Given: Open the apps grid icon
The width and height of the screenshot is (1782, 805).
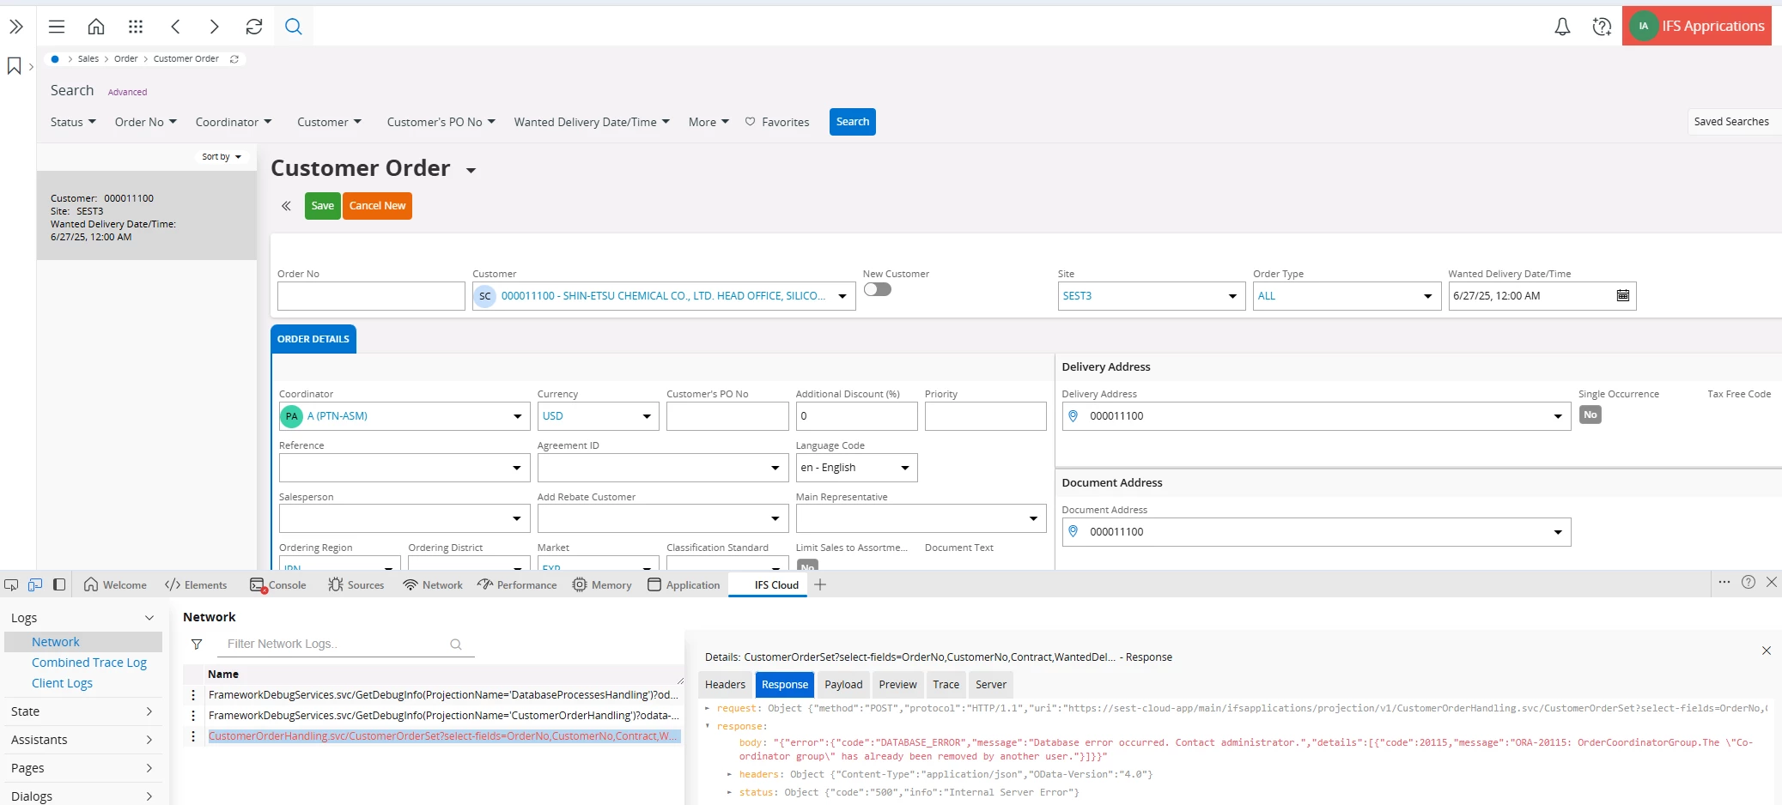Looking at the screenshot, I should coord(136,27).
